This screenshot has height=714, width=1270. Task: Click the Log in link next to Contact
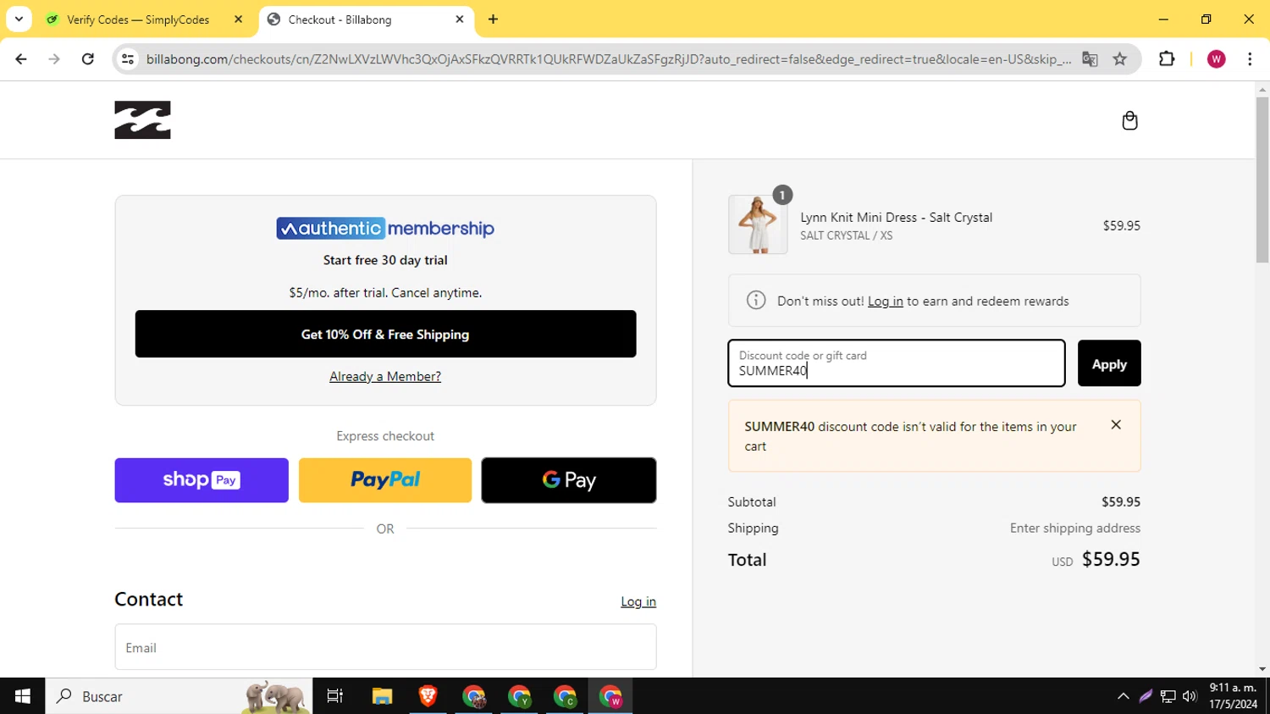638,601
